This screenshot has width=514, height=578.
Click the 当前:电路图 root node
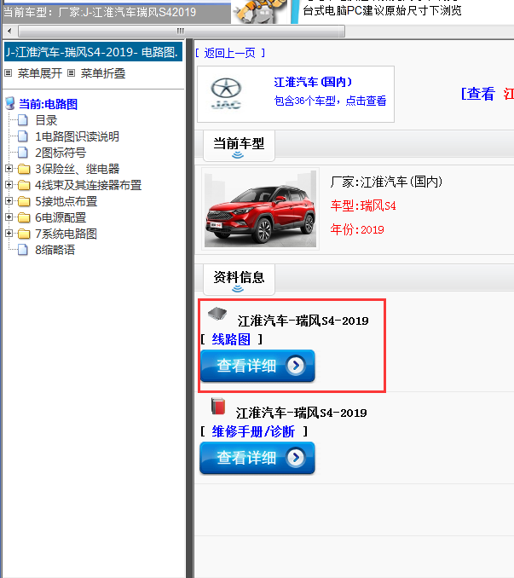[49, 104]
